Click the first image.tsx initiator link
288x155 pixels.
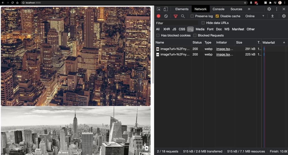pos(224,49)
